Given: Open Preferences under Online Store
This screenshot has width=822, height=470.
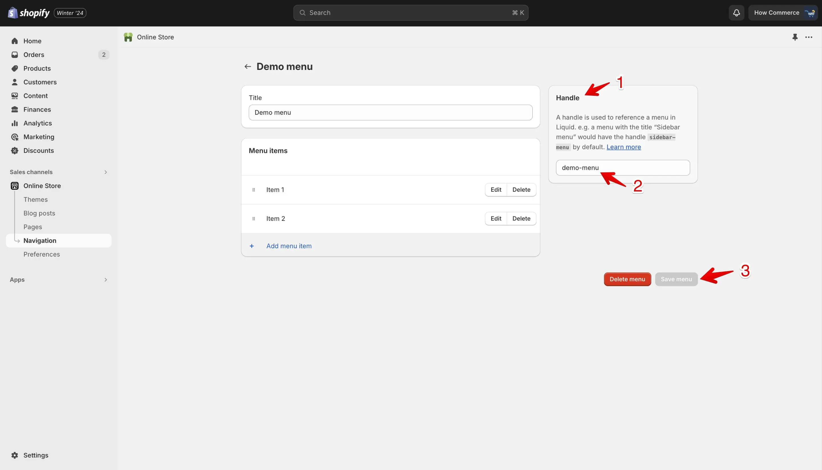Looking at the screenshot, I should tap(42, 254).
